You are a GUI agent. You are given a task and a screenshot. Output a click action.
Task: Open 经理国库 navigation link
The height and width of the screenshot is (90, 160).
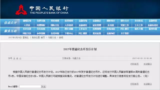41,25
